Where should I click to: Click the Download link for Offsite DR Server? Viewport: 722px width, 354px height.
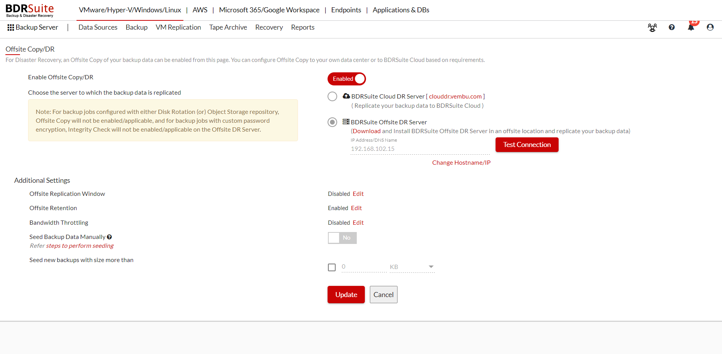coord(367,131)
